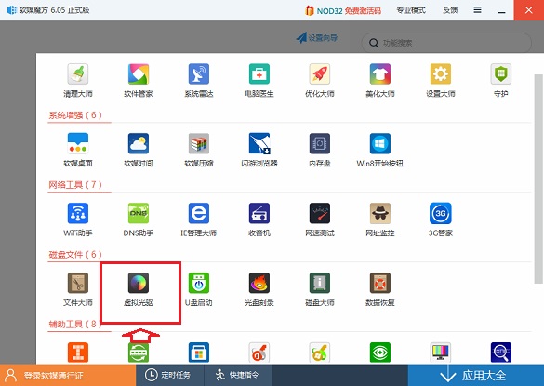Launch DNS助手
Image resolution: width=544 pixels, height=386 pixels.
138,220
